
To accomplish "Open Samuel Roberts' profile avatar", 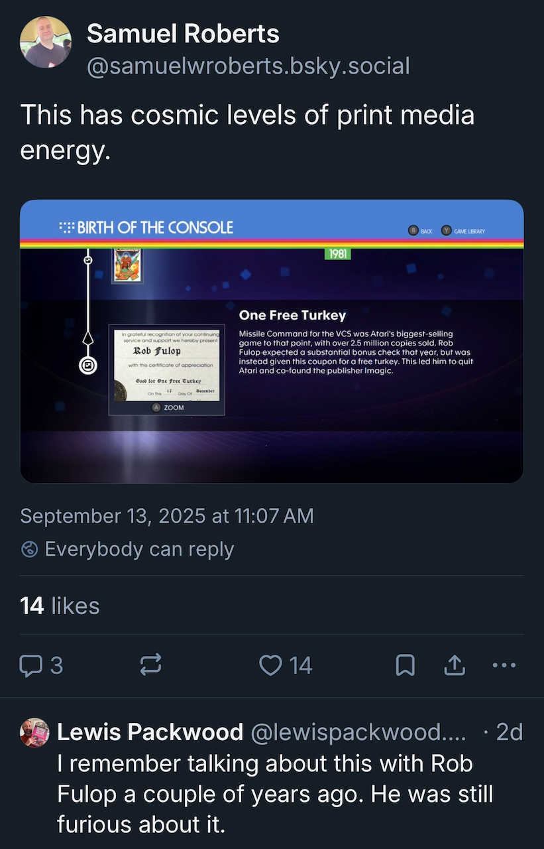I will [x=46, y=42].
